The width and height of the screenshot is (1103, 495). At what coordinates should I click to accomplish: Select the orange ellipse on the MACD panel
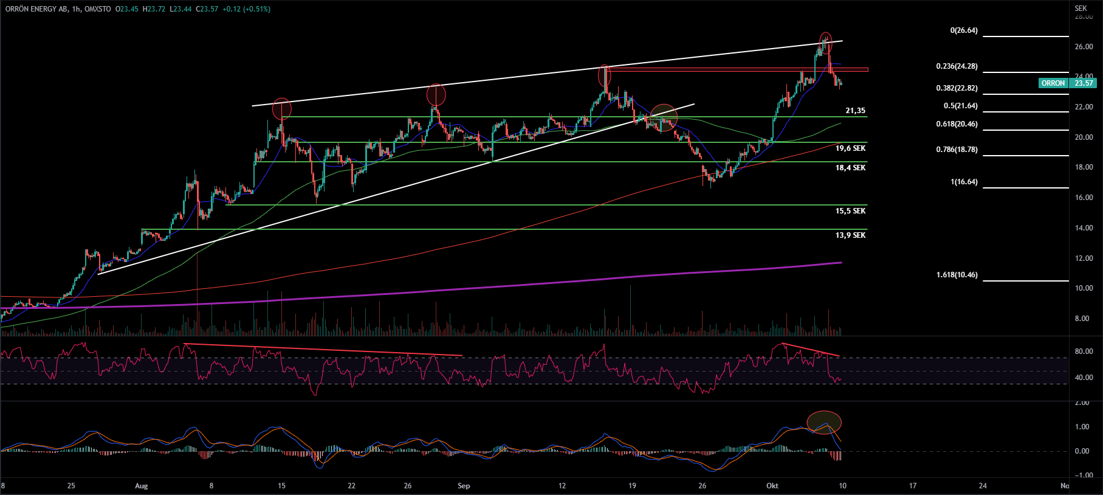point(824,422)
